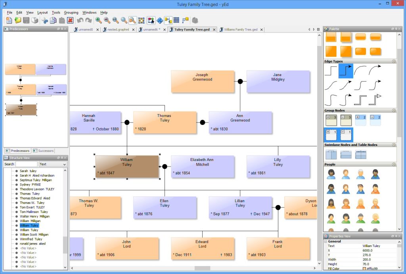Close the unnamed0 document tab

[x=97, y=29]
